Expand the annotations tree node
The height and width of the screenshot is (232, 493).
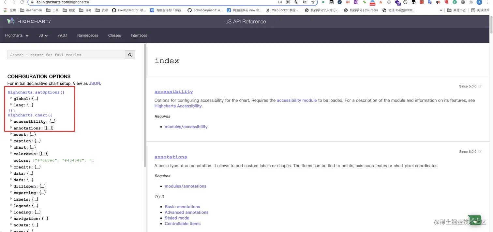click(11, 128)
